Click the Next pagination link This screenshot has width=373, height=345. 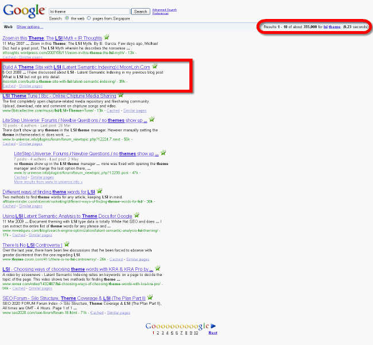point(213,333)
